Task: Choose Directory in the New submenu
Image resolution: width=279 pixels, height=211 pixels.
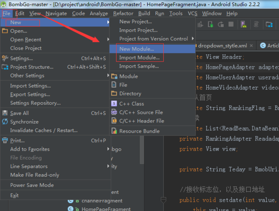Action: click(153, 94)
